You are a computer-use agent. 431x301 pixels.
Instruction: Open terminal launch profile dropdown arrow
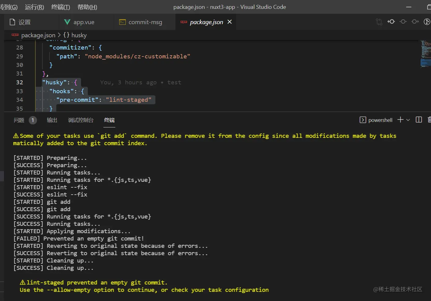(408, 120)
